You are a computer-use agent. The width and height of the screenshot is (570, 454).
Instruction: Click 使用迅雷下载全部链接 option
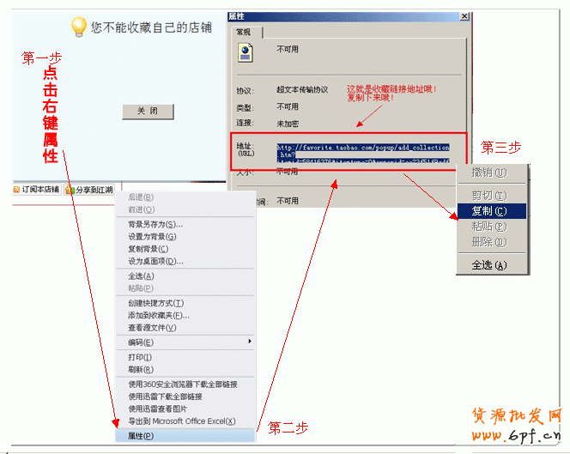165,396
